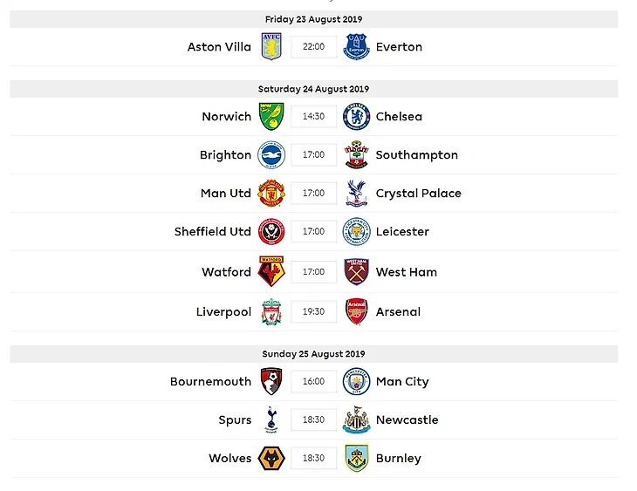Click the Newcastle club crest
Image resolution: width=637 pixels, height=491 pixels.
coord(356,420)
